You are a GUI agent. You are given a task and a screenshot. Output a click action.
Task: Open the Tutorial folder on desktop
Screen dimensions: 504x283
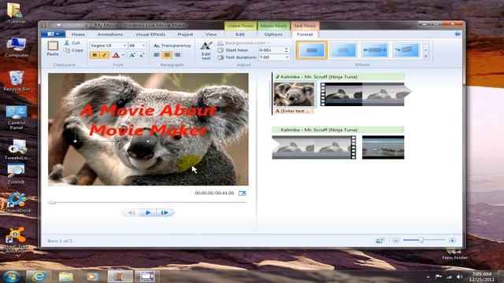16,13
